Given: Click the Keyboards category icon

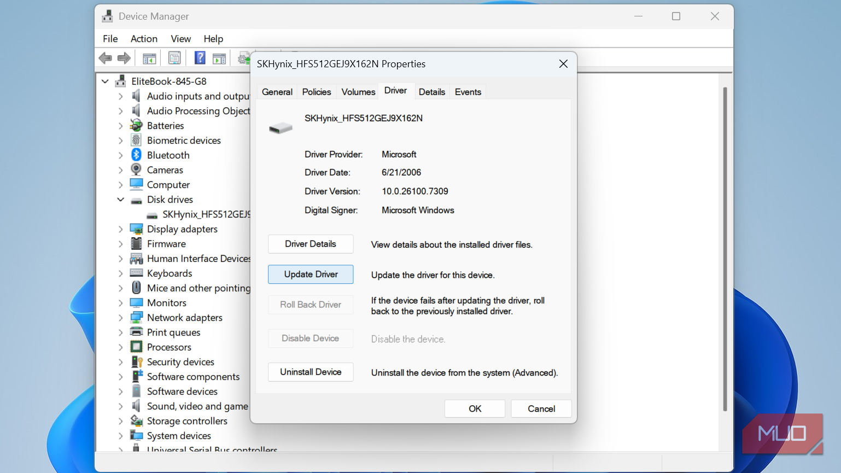Looking at the screenshot, I should pos(136,273).
